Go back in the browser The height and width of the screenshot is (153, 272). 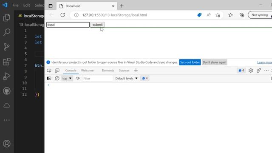click(51, 15)
